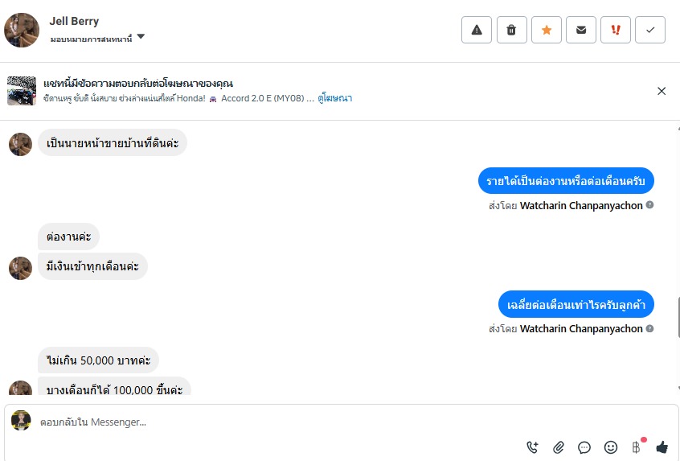Open the emoji picker
The width and height of the screenshot is (680, 461).
(x=611, y=447)
